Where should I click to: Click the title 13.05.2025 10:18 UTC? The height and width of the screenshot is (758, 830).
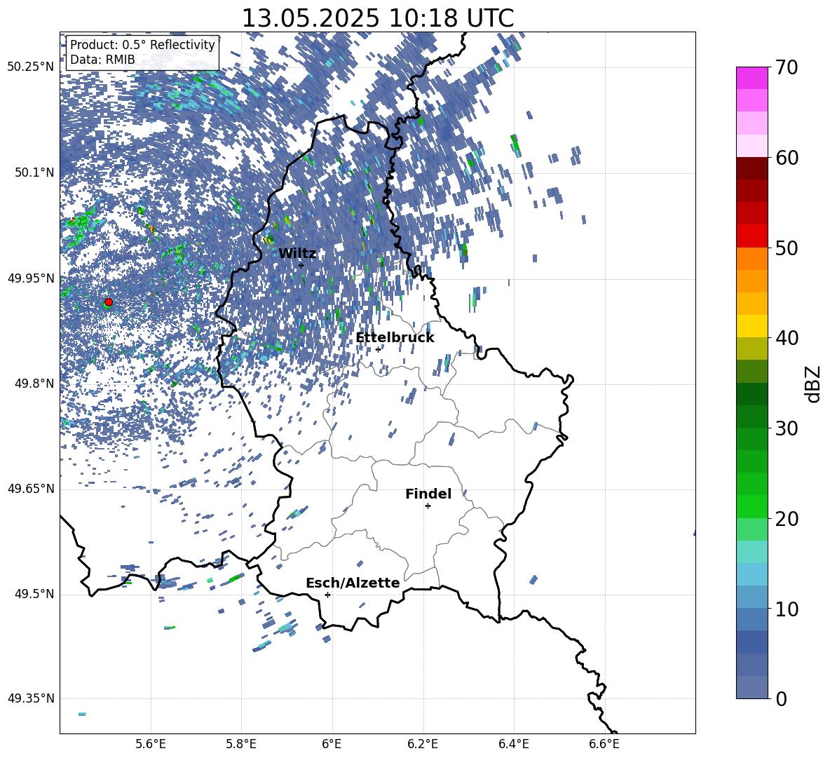pyautogui.click(x=378, y=18)
